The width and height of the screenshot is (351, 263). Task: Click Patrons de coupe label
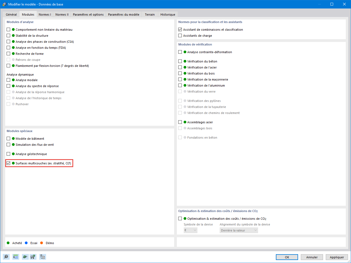(28, 60)
